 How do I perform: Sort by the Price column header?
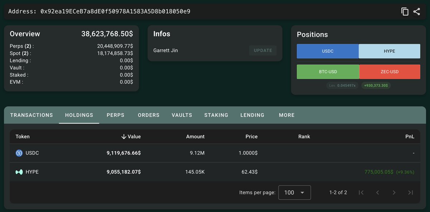click(x=252, y=137)
